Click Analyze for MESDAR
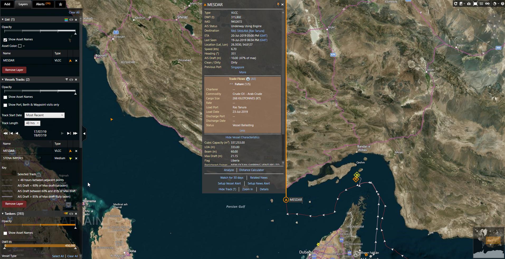Image resolution: width=505 pixels, height=259 pixels. coord(229,170)
